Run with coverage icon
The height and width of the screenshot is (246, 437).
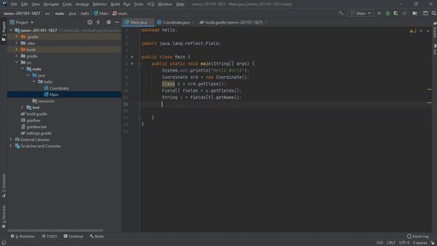pyautogui.click(x=396, y=13)
